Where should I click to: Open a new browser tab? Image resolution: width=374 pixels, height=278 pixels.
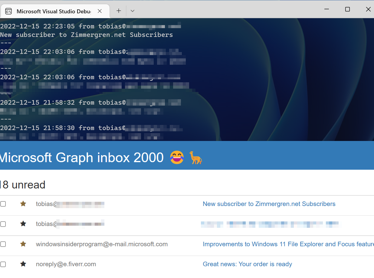tap(118, 11)
